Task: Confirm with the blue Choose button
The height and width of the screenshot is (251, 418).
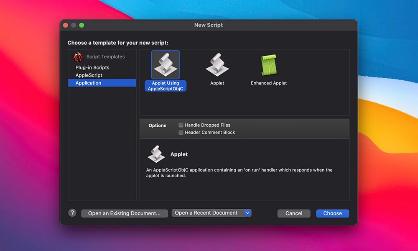Action: 332,213
